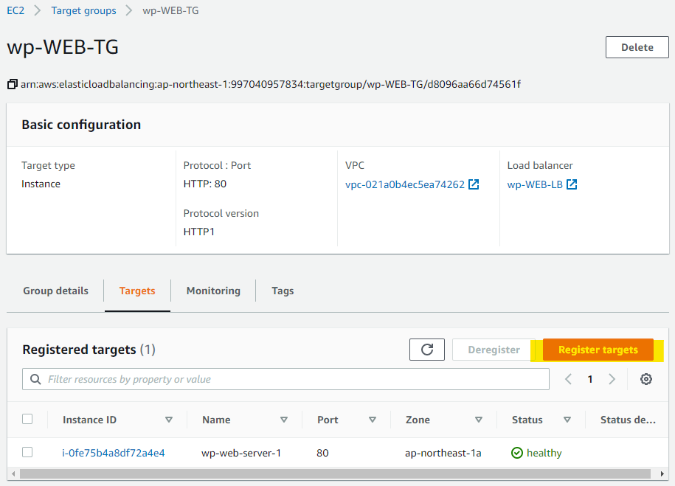Sort by Name column arrow

coord(284,420)
